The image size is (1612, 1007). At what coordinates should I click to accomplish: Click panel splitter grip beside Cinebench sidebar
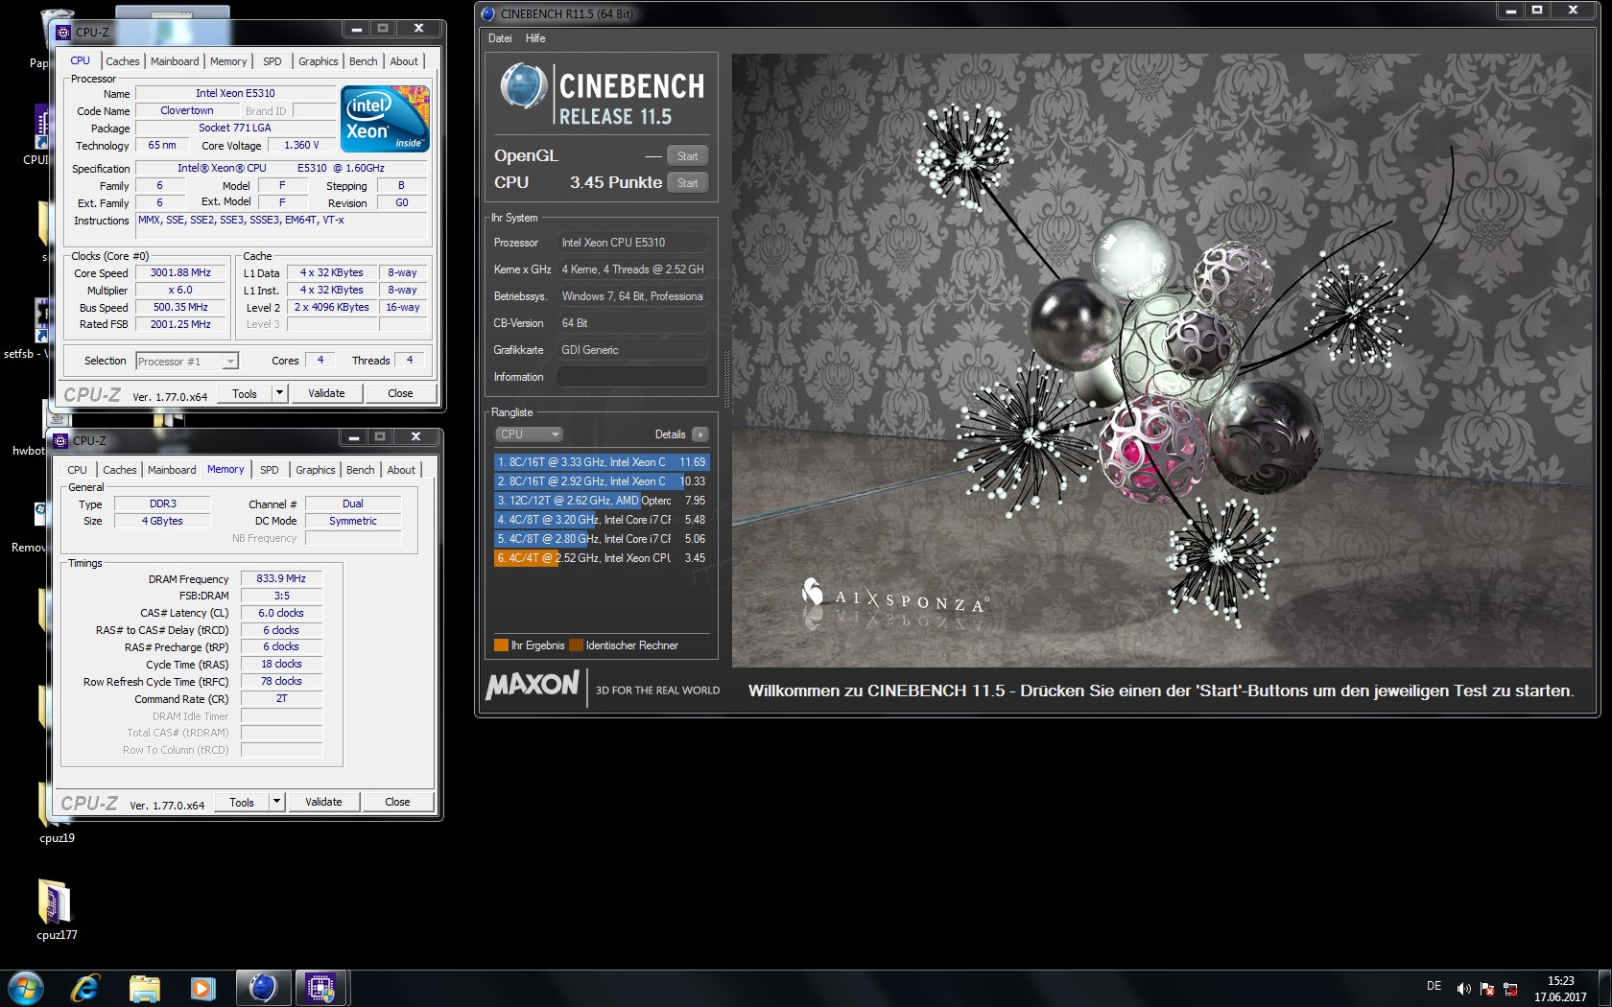(x=726, y=379)
